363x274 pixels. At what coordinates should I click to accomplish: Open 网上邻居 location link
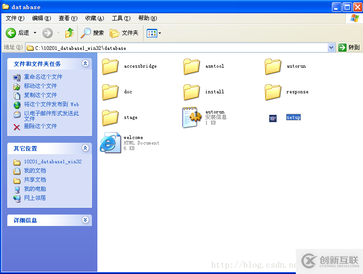pos(35,198)
